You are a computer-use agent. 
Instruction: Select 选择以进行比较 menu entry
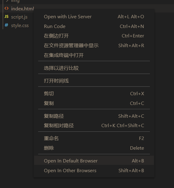(x=94, y=68)
